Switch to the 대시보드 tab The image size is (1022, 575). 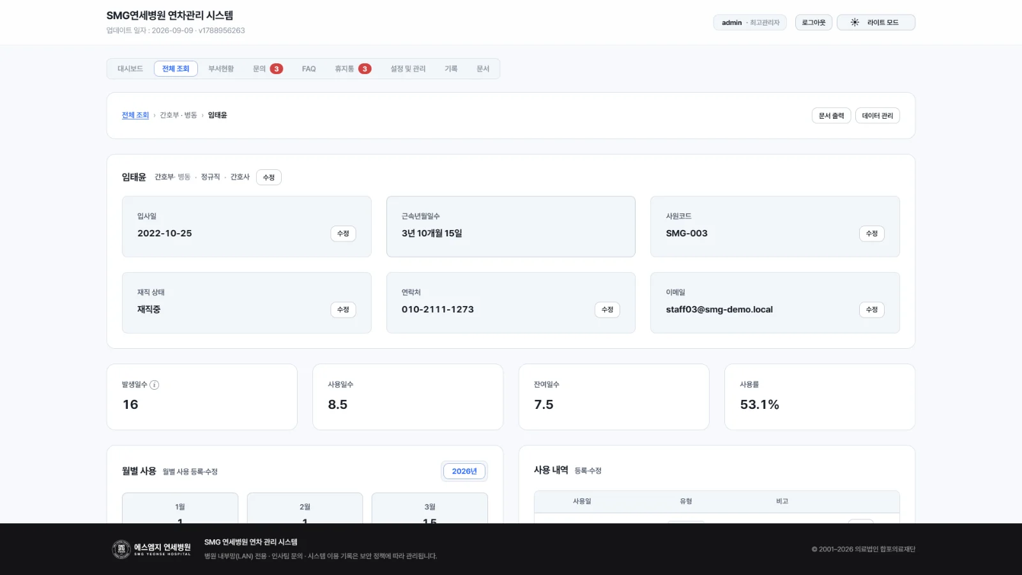[x=130, y=69]
